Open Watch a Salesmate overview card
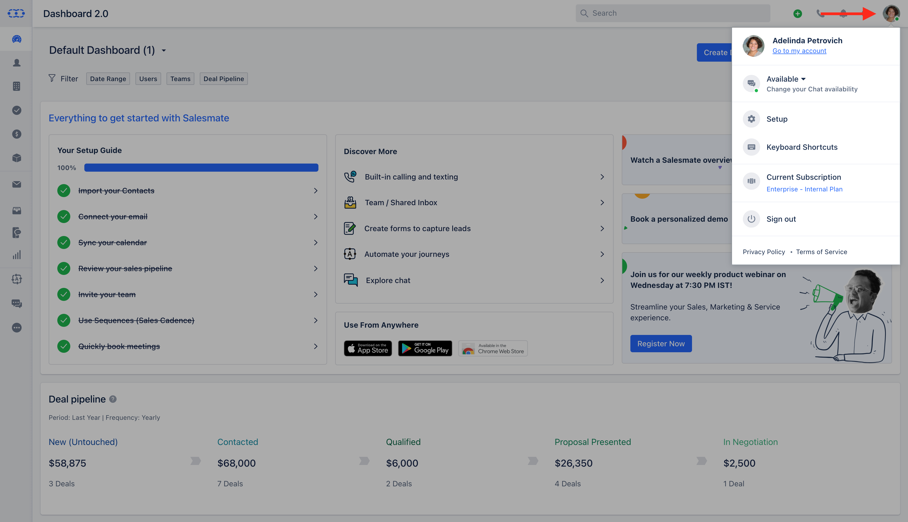This screenshot has width=908, height=522. (677, 160)
